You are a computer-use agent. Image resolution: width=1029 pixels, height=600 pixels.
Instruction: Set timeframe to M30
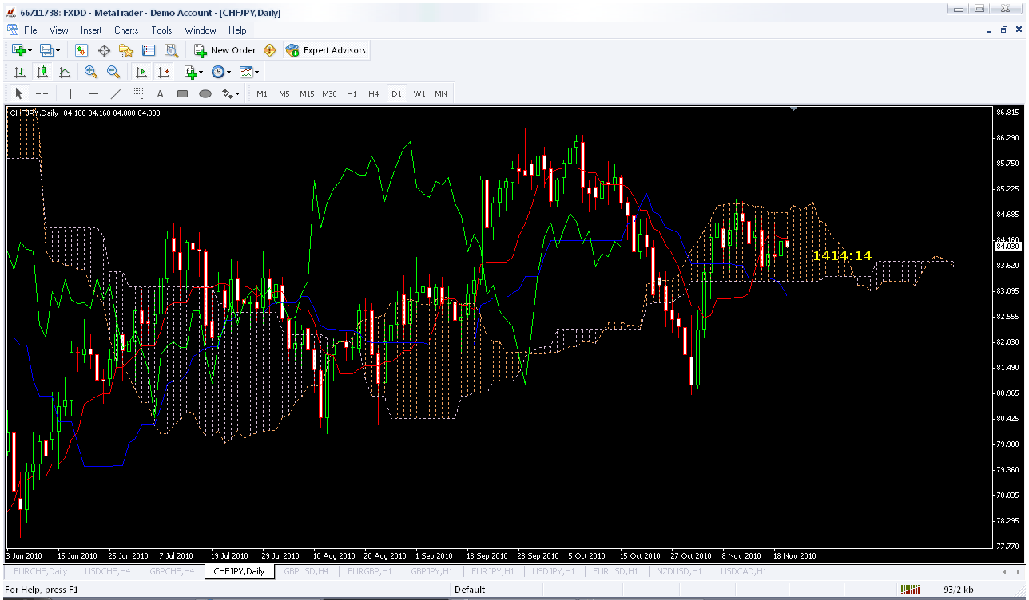click(329, 93)
